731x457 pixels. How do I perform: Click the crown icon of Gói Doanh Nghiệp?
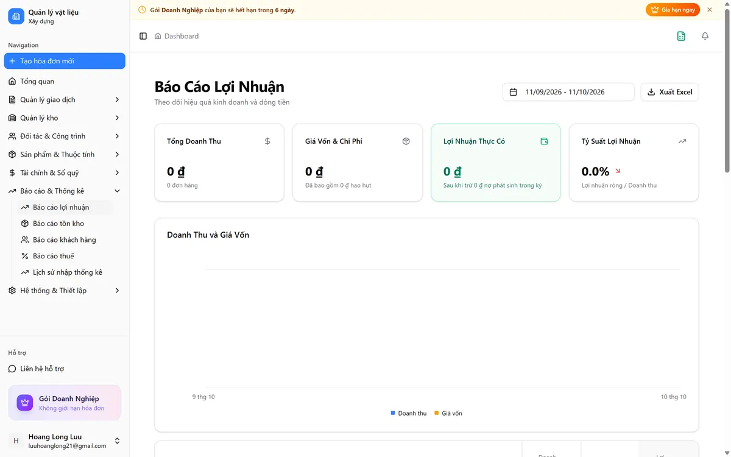(x=24, y=403)
